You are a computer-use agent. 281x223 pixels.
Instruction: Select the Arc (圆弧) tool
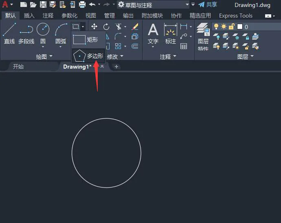[x=61, y=33]
